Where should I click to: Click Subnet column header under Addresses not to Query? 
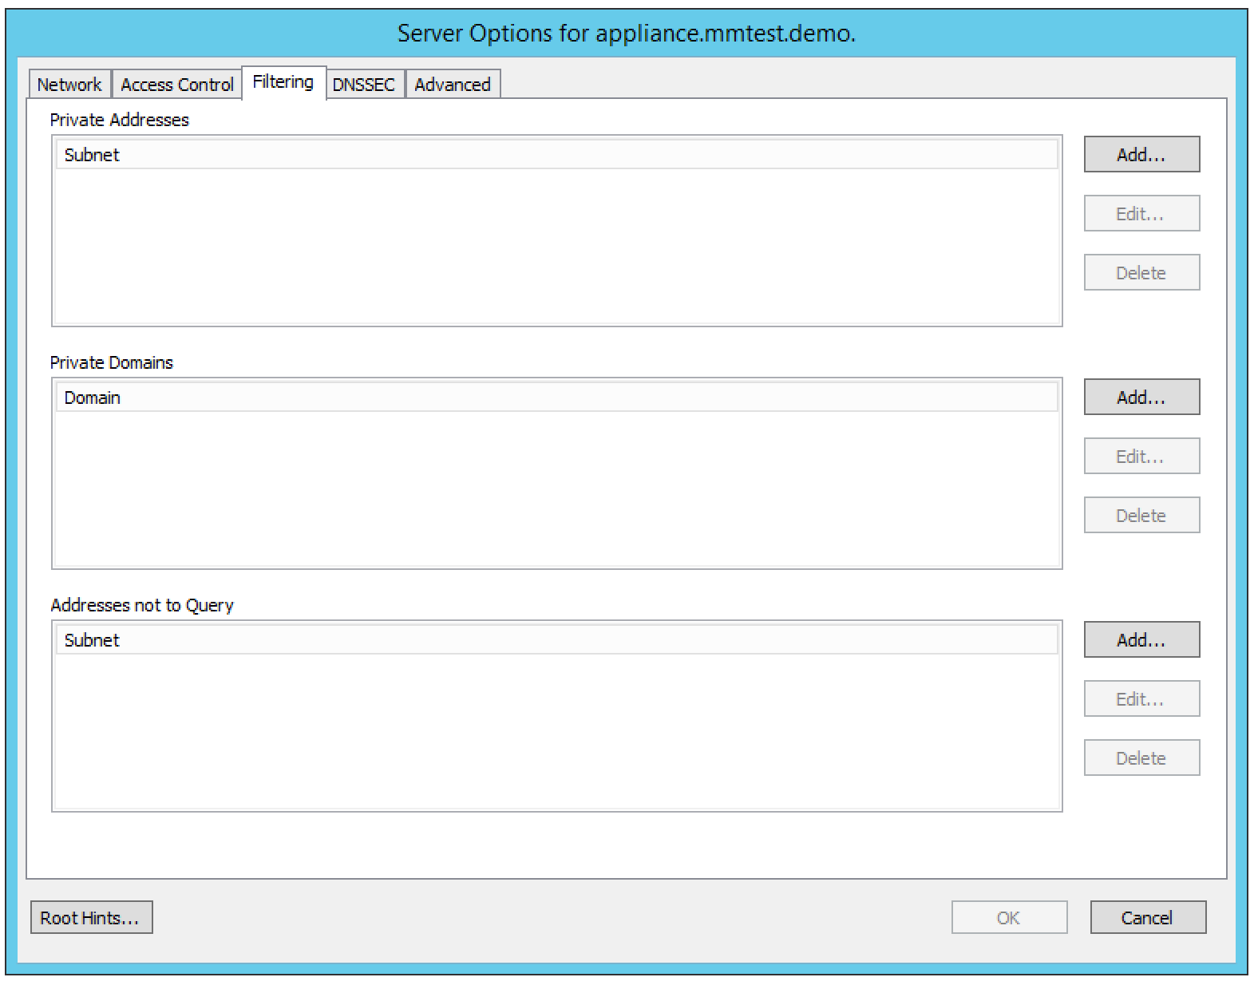coord(556,640)
